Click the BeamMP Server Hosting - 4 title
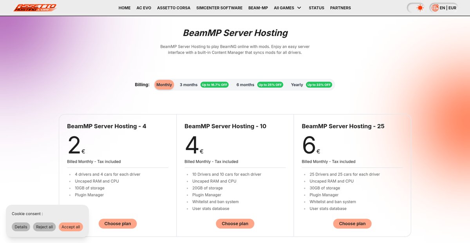This screenshot has height=243, width=470. tap(107, 126)
